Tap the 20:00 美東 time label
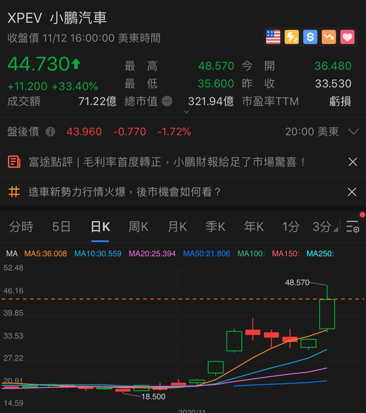Image resolution: width=366 pixels, height=413 pixels. pos(312,132)
